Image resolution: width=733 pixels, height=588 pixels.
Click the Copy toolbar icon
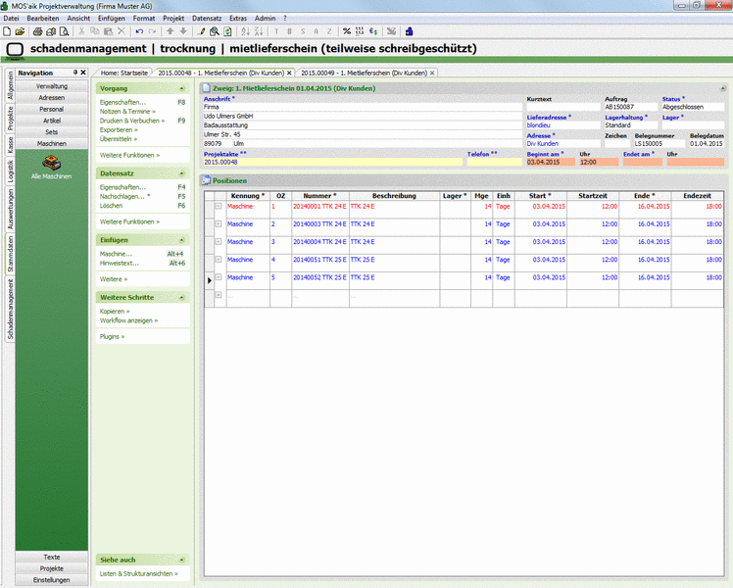click(95, 31)
